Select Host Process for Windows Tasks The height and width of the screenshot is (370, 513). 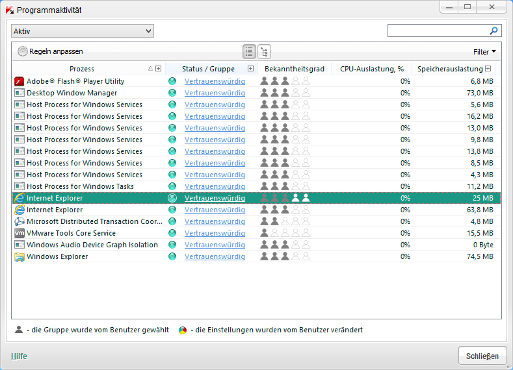pos(80,186)
